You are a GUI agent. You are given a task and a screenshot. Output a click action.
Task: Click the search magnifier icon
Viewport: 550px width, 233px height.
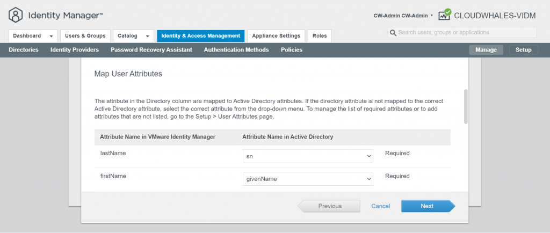[x=393, y=33]
